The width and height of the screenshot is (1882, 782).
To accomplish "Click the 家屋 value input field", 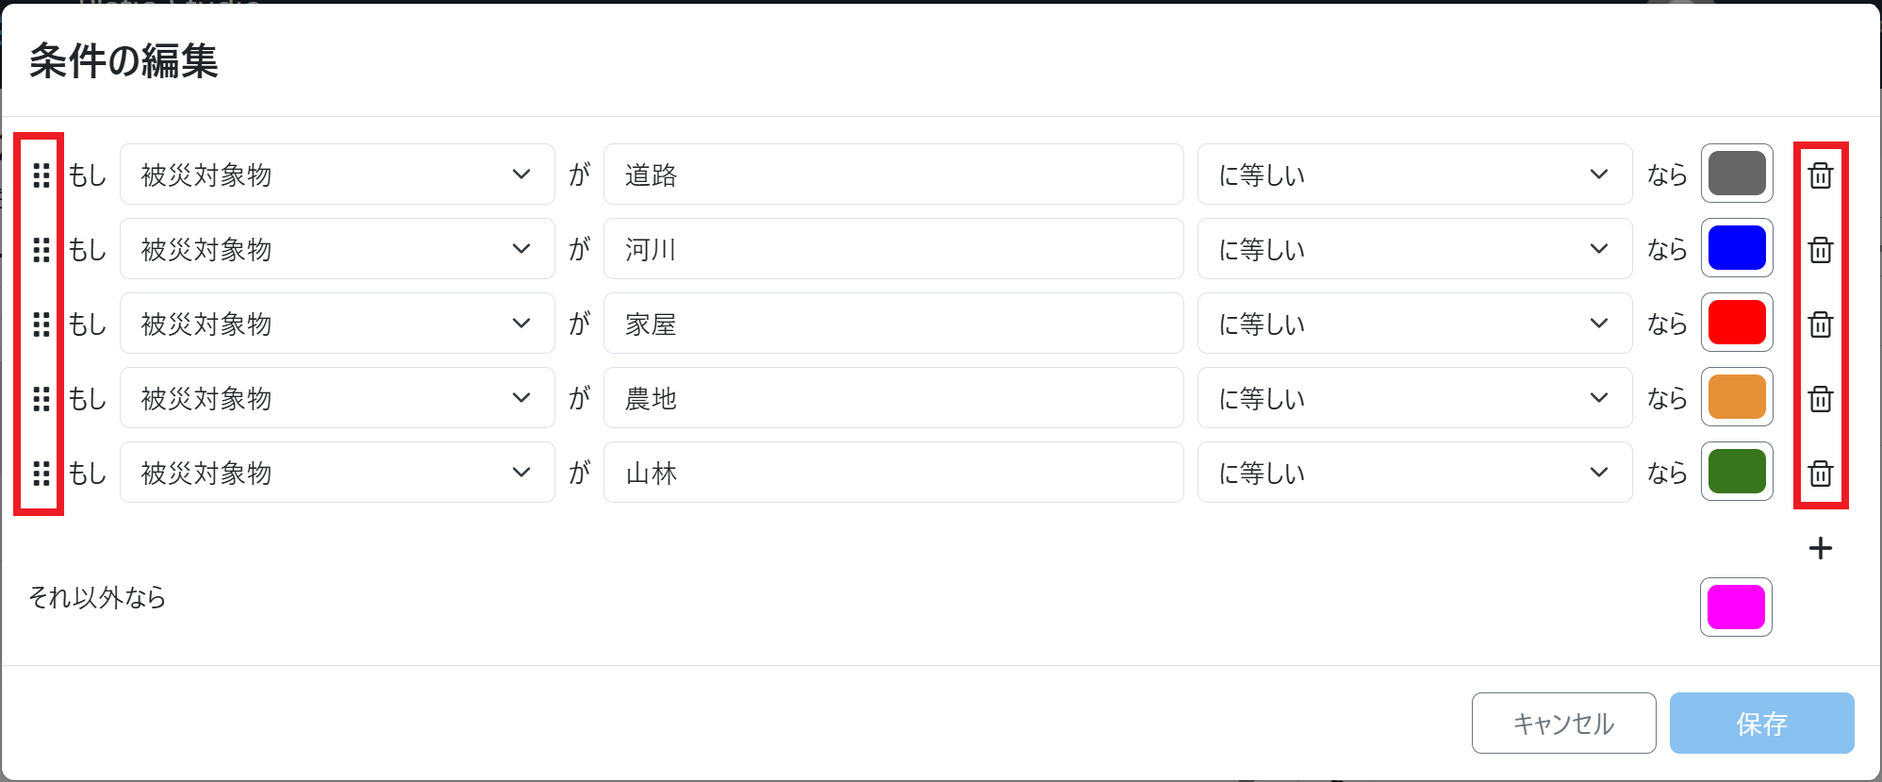I will [x=894, y=324].
